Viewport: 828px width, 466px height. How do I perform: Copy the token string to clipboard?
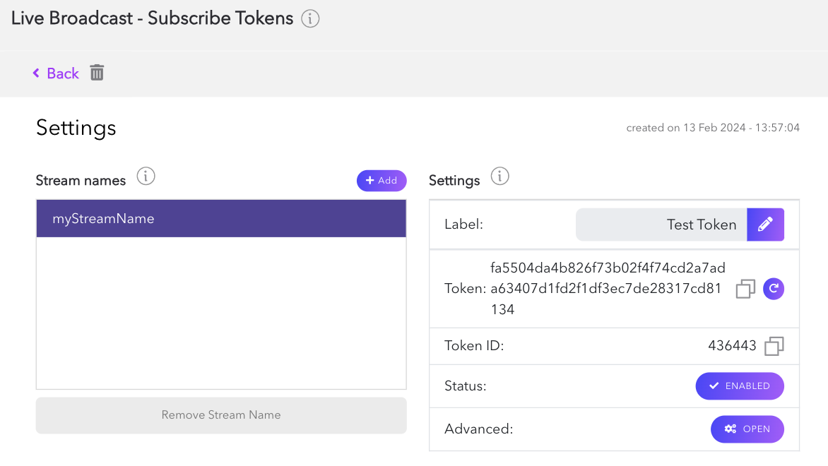tap(745, 289)
